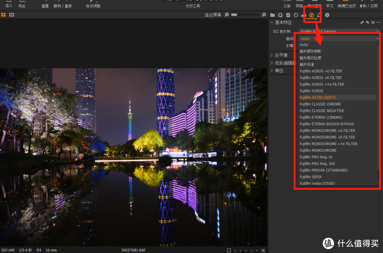The height and width of the screenshot is (253, 383).
Task: Toggle the eye viewer visibility icon
Action: (x=12, y=15)
